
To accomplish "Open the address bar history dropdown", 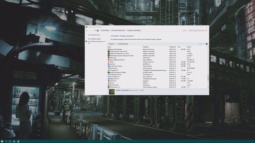I will (x=183, y=31).
